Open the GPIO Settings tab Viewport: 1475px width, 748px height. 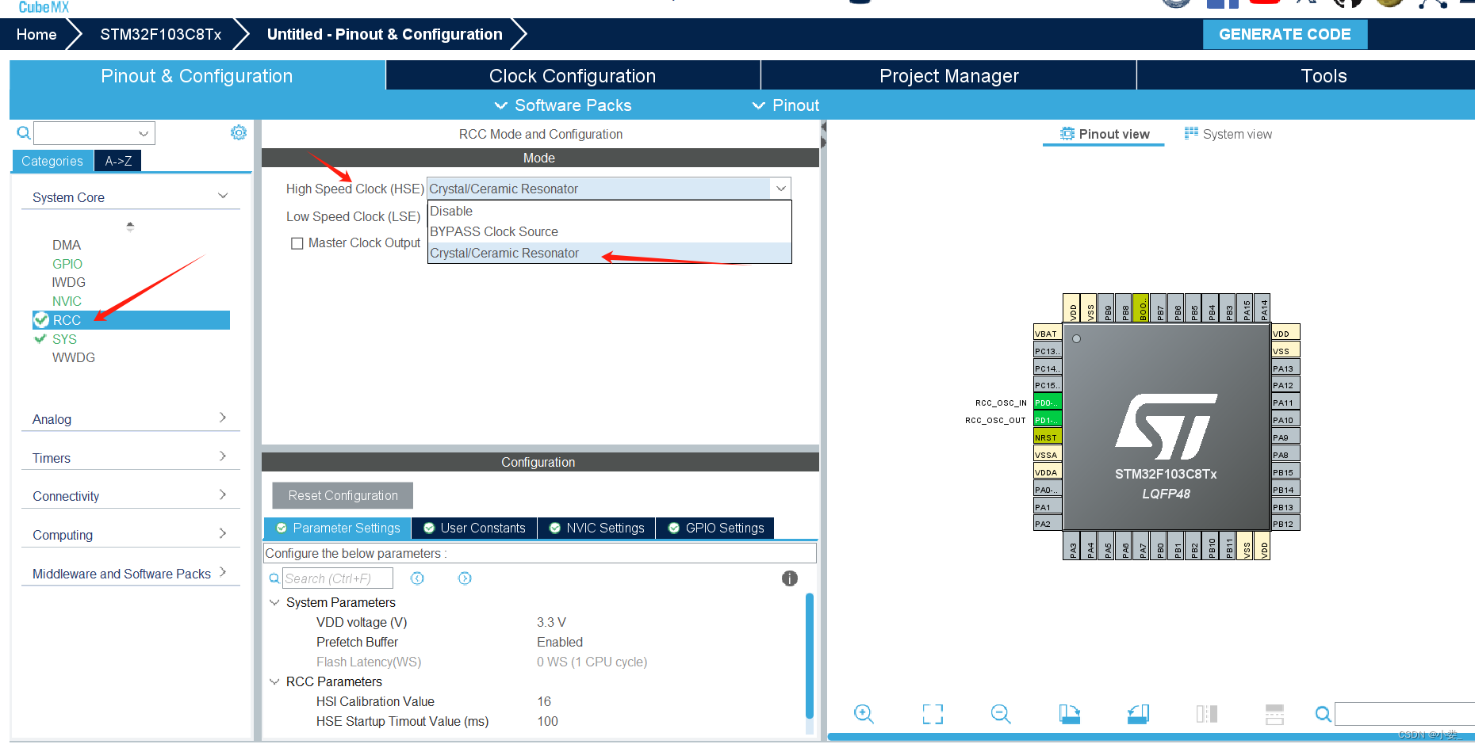[x=715, y=529]
